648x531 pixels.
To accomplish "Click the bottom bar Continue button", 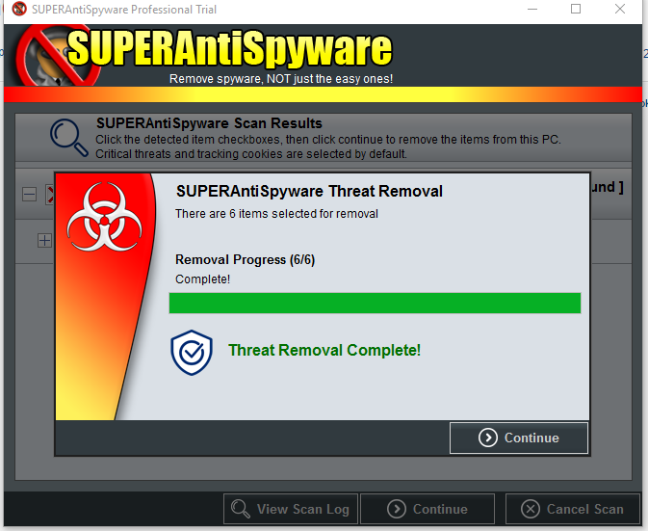I will [428, 509].
